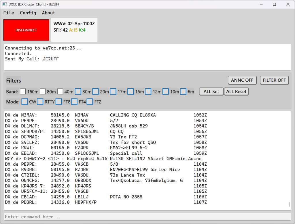Click the ANNC OFF button
The width and height of the screenshot is (295, 224).
coord(242,80)
